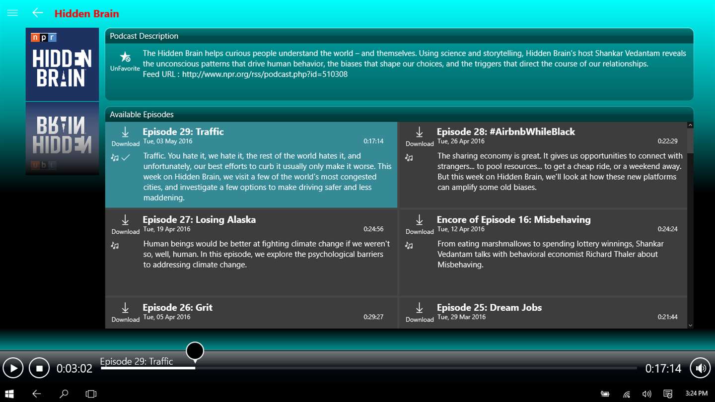Open the Action Center notifications icon
The width and height of the screenshot is (715, 402).
coord(668,394)
